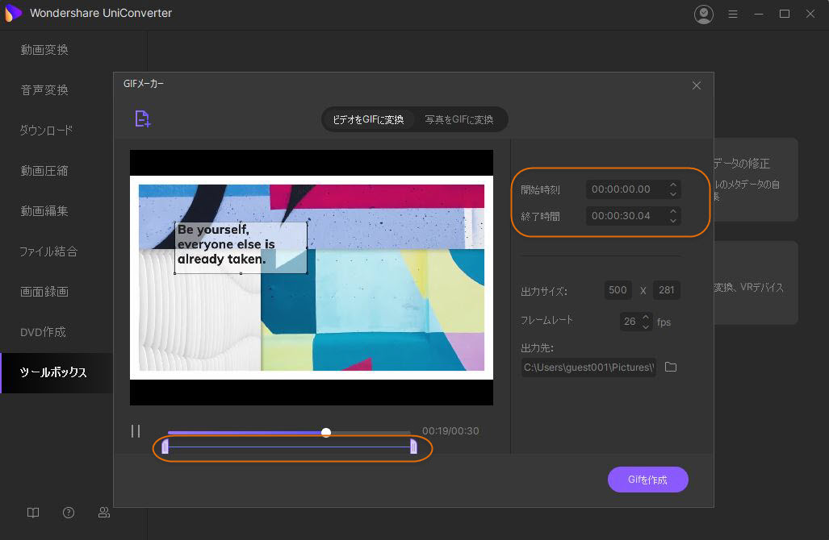The width and height of the screenshot is (829, 540).
Task: Click the output width field 500
Action: tap(618, 290)
